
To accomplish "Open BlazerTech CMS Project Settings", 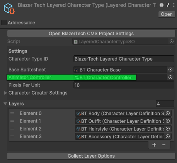I will [x=91, y=34].
